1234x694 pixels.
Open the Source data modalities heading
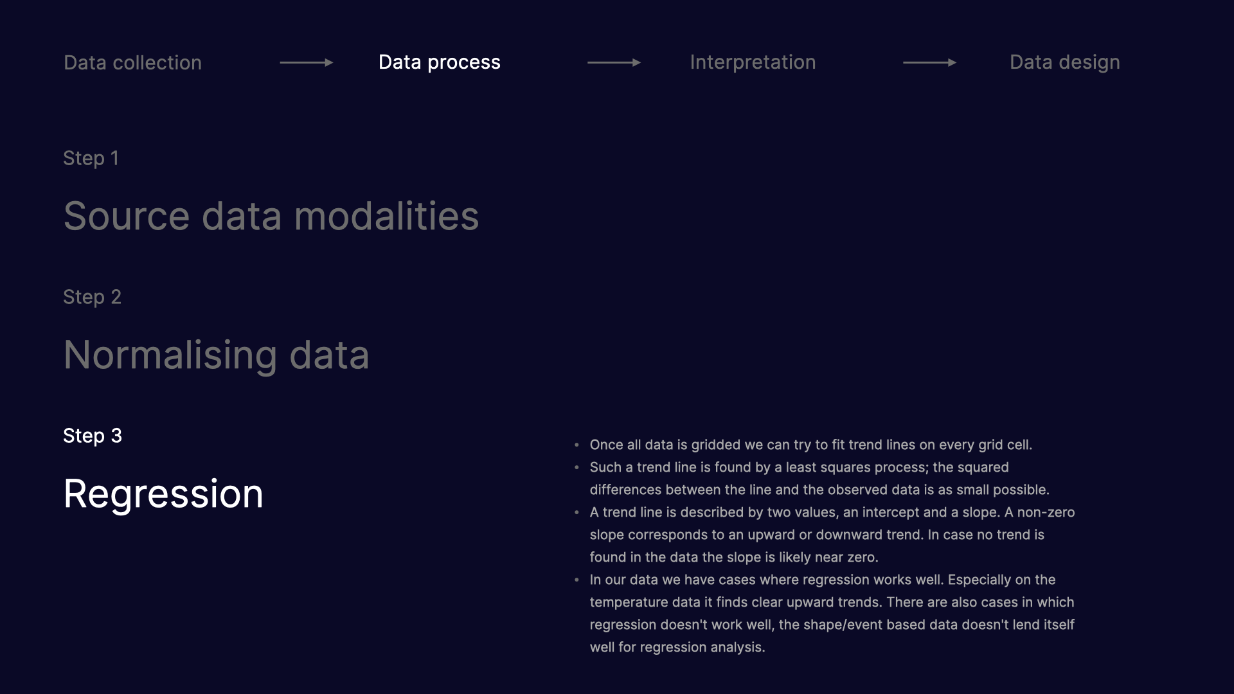tap(271, 216)
